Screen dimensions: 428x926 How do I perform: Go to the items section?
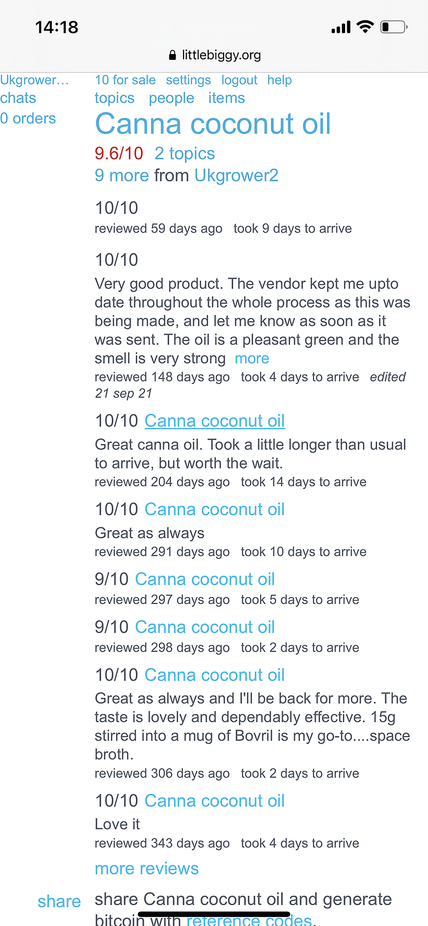pyautogui.click(x=226, y=98)
